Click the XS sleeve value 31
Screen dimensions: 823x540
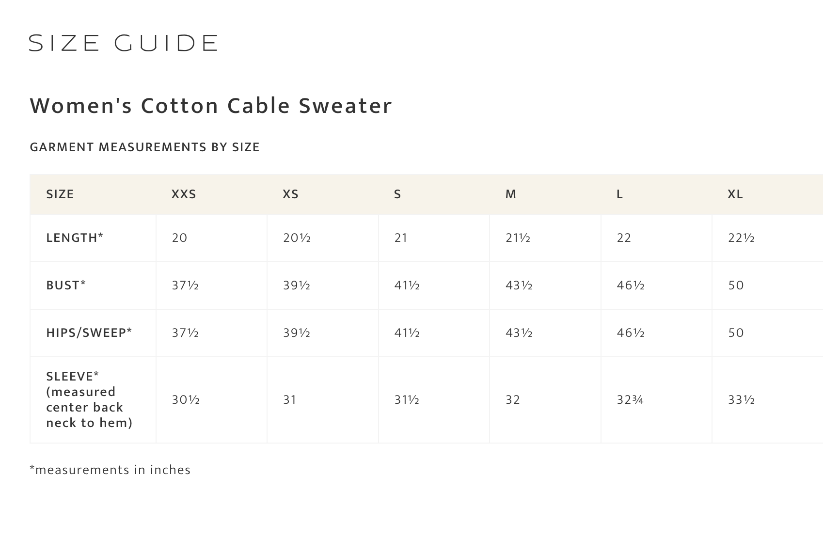pyautogui.click(x=289, y=399)
